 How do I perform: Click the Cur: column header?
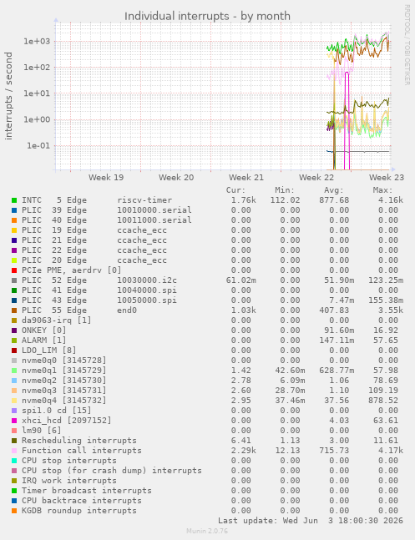coord(235,190)
